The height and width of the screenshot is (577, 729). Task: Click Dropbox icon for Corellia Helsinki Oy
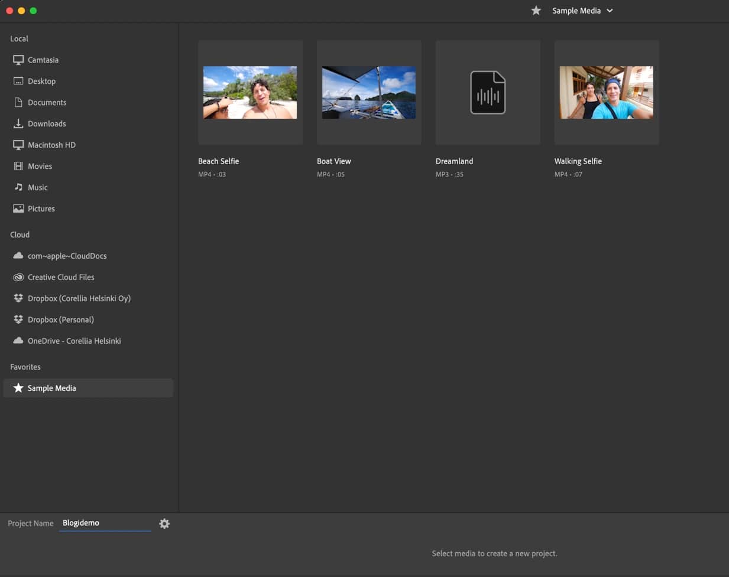click(x=18, y=298)
